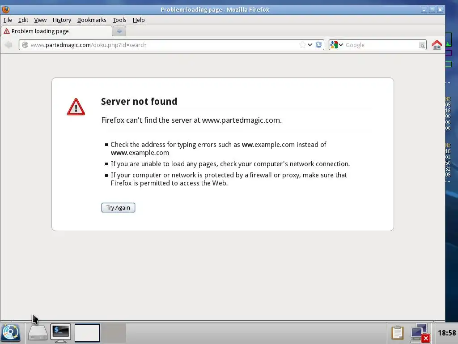Open the Bookmarks menu
Screen dimensions: 458x344
(92, 20)
